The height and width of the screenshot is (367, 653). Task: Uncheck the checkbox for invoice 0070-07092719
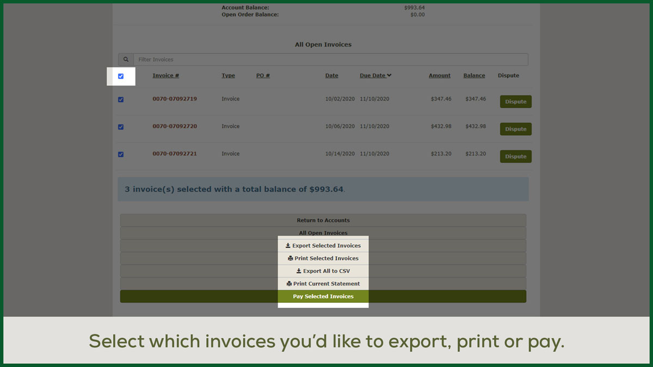coord(121,99)
